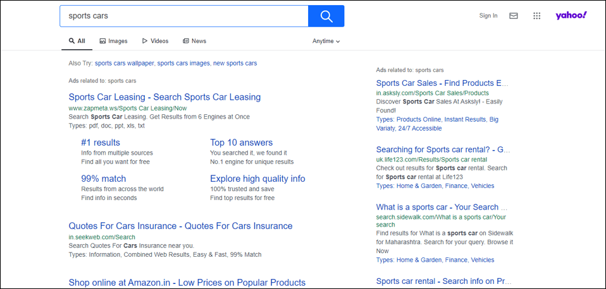Click 'Find all you want for free' text

coord(116,162)
